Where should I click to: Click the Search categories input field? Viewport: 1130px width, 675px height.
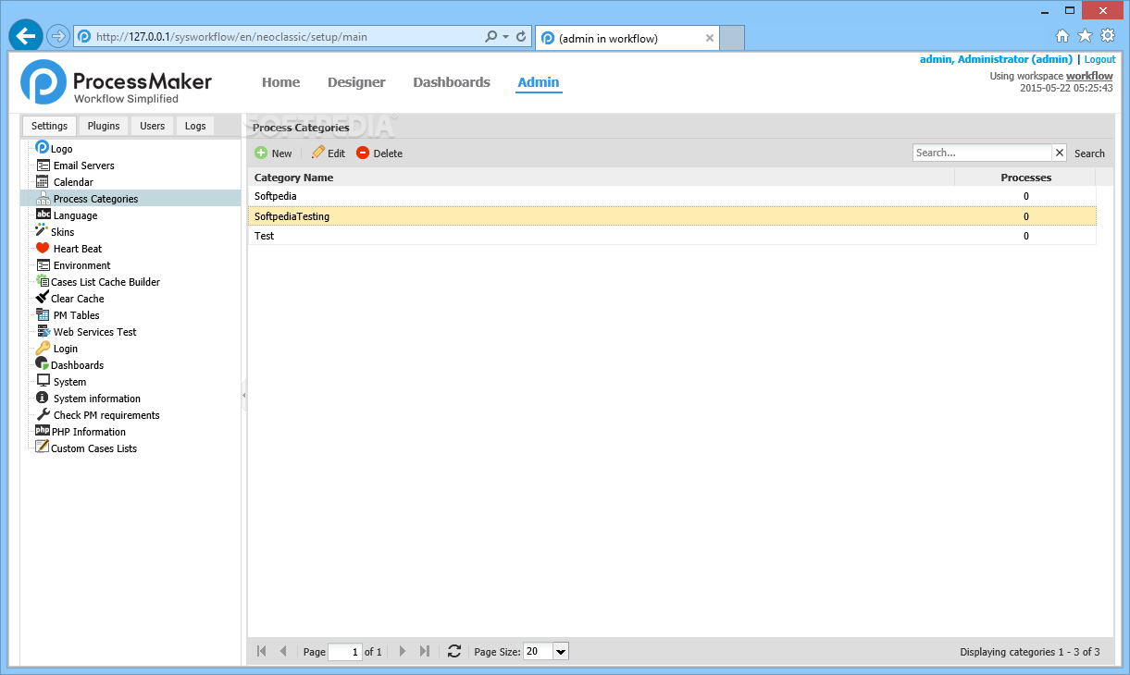(982, 153)
